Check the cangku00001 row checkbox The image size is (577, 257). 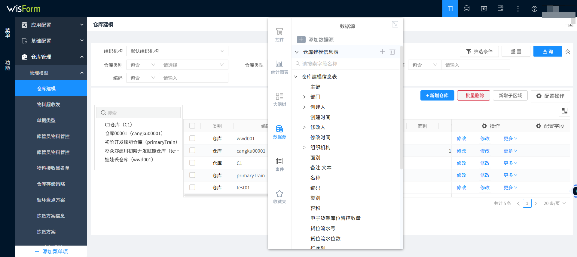192,150
